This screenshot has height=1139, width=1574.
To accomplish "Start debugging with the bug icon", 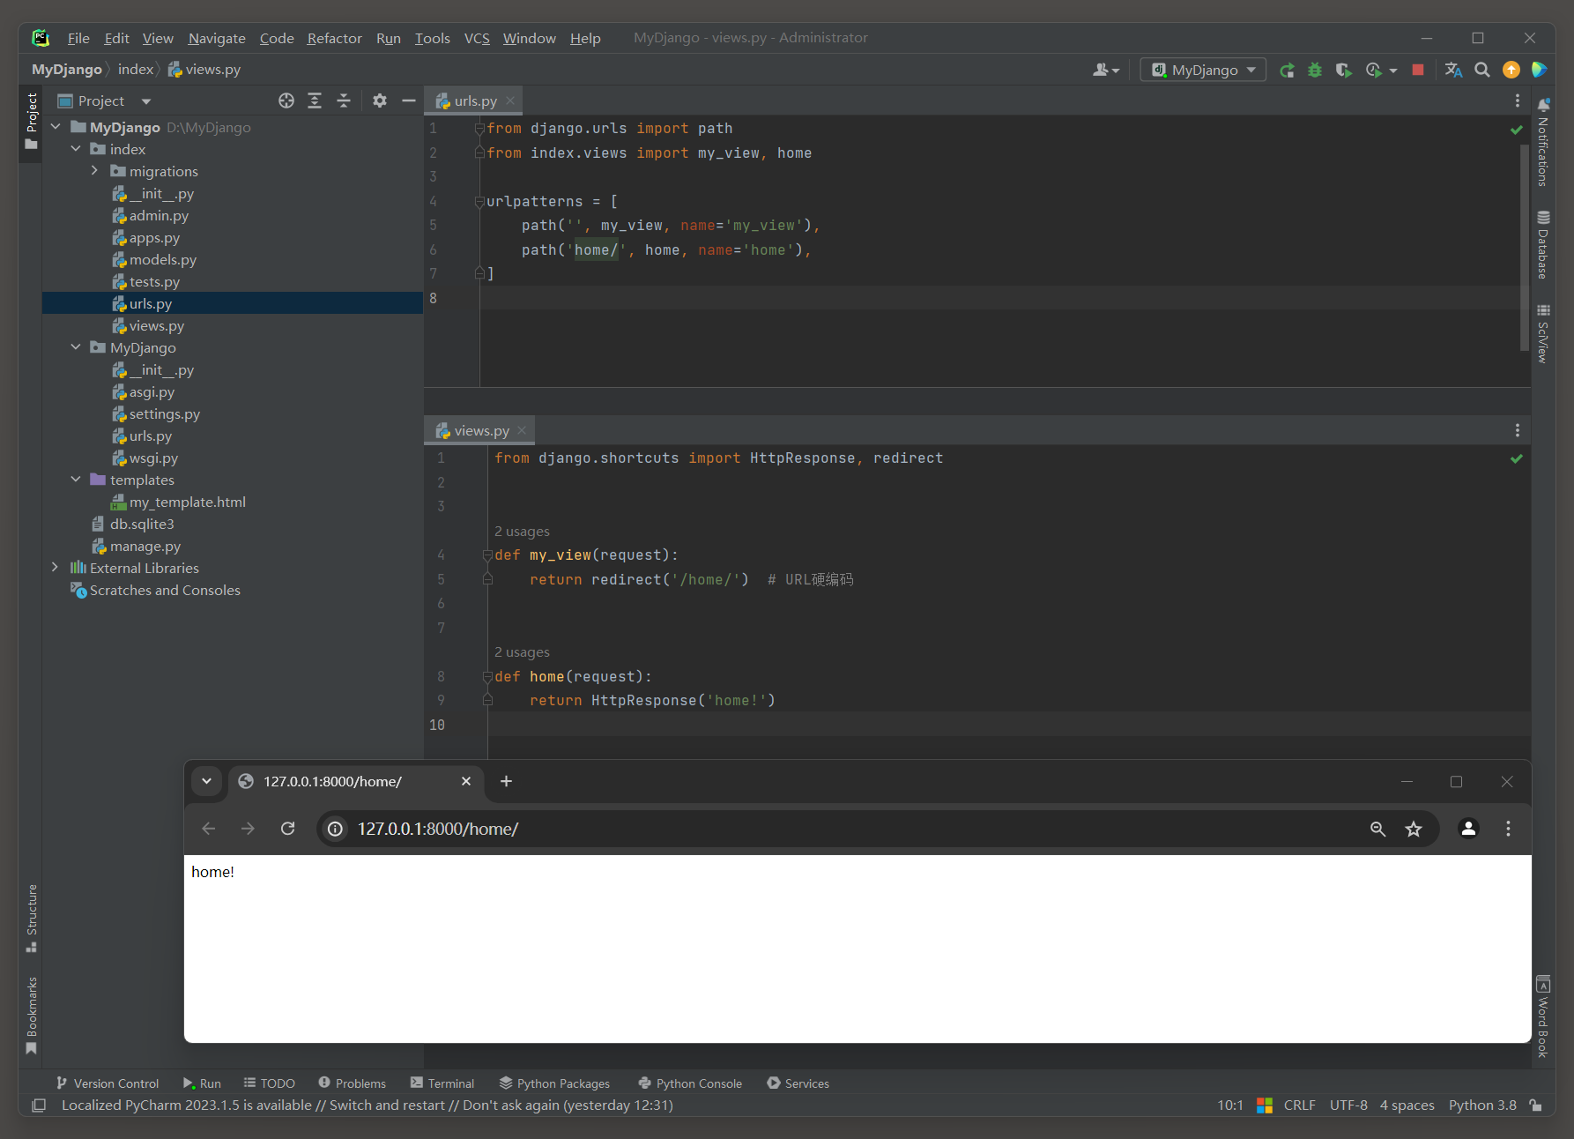I will [1315, 70].
